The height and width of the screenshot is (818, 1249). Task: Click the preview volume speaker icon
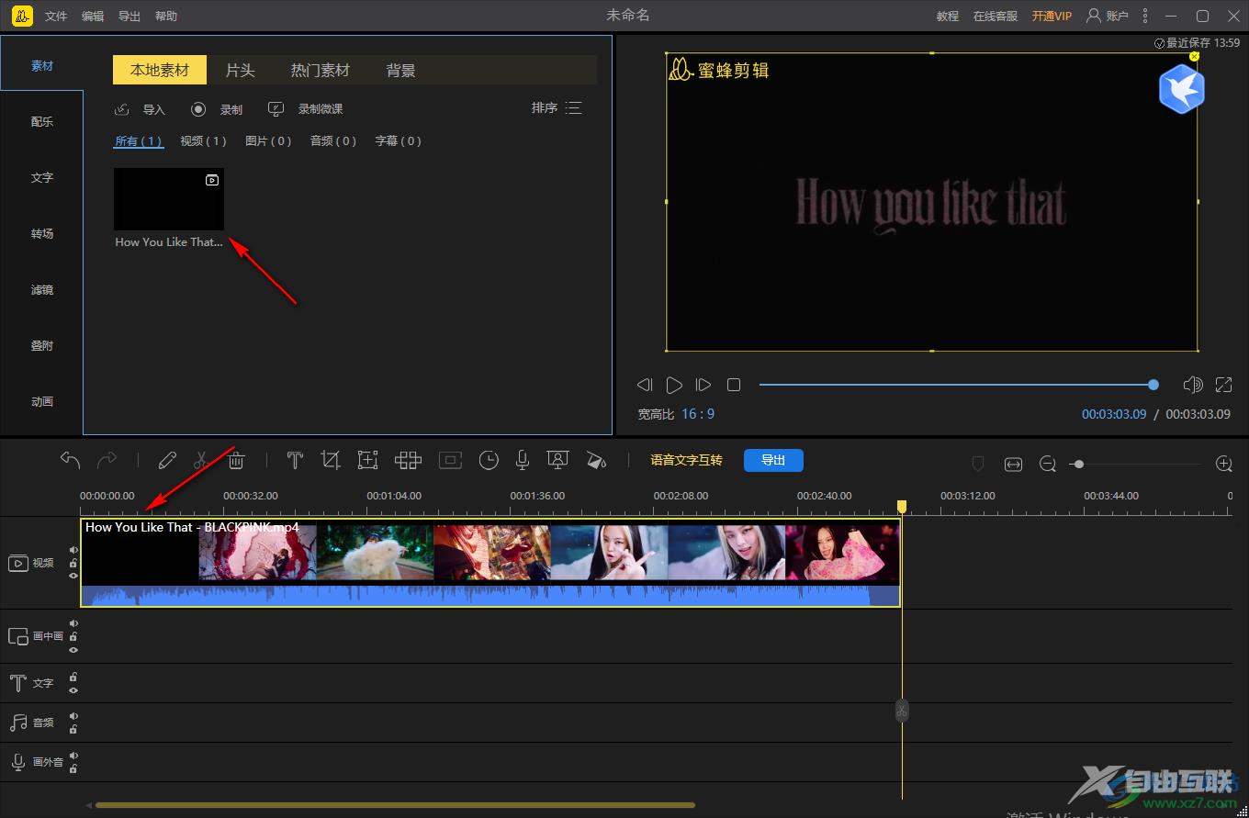pos(1193,385)
